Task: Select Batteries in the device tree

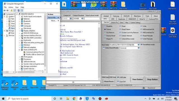Action: point(27,19)
